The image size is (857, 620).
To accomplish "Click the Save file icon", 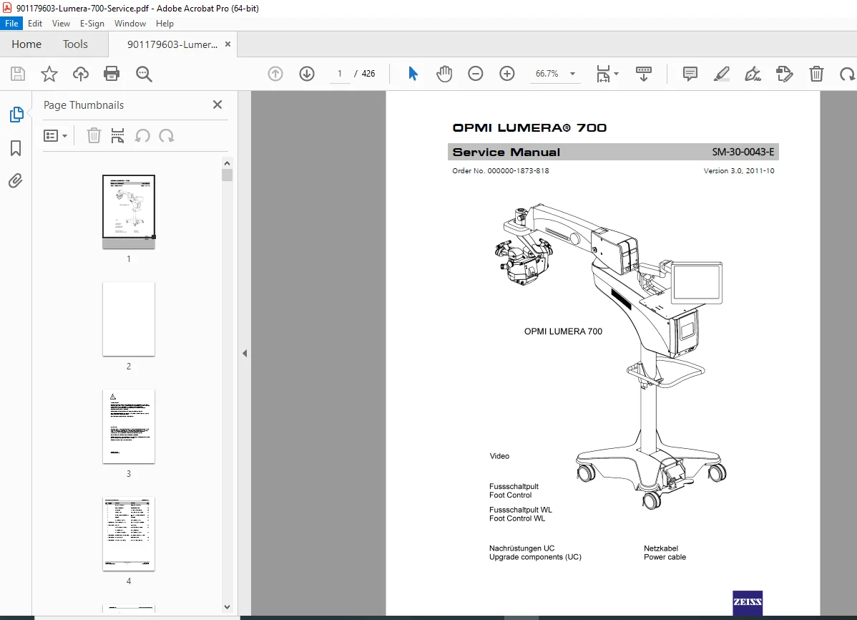I will point(18,74).
